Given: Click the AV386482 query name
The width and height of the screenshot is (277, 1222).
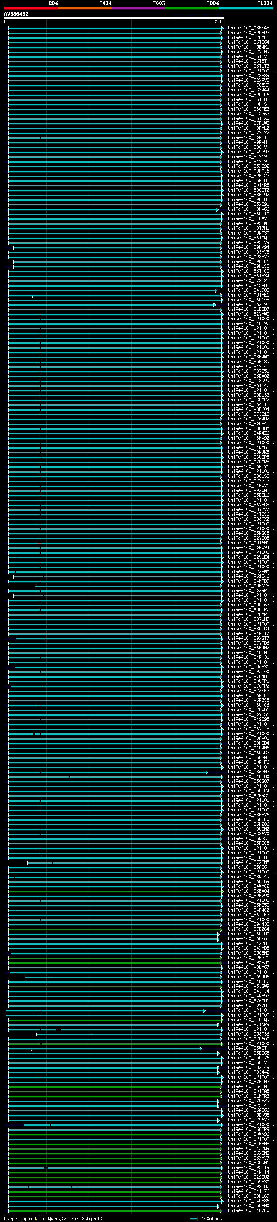Looking at the screenshot, I should click(x=16, y=14).
